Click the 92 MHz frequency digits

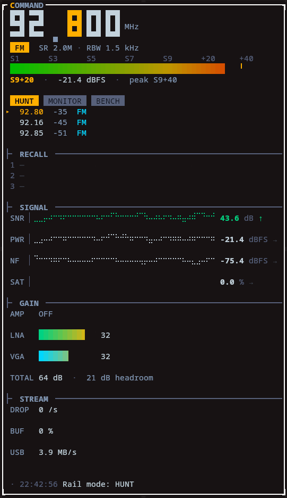(x=27, y=24)
